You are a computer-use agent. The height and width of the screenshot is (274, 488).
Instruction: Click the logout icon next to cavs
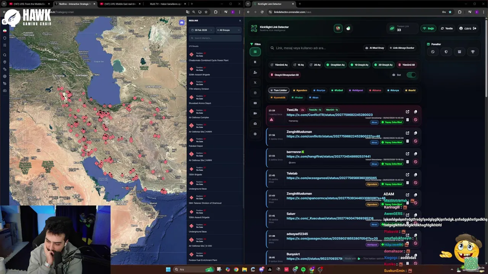point(475,29)
